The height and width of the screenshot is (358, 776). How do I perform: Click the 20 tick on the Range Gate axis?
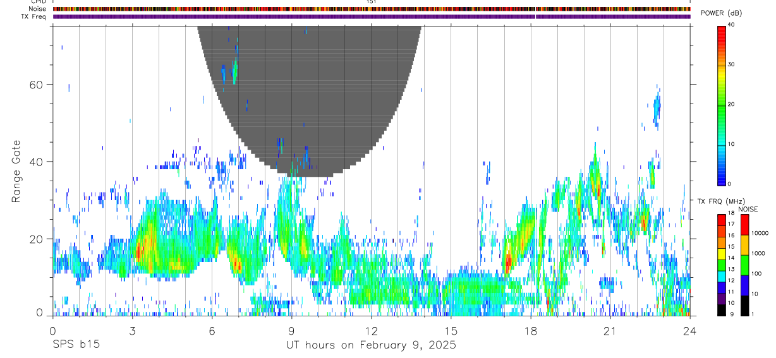[37, 239]
